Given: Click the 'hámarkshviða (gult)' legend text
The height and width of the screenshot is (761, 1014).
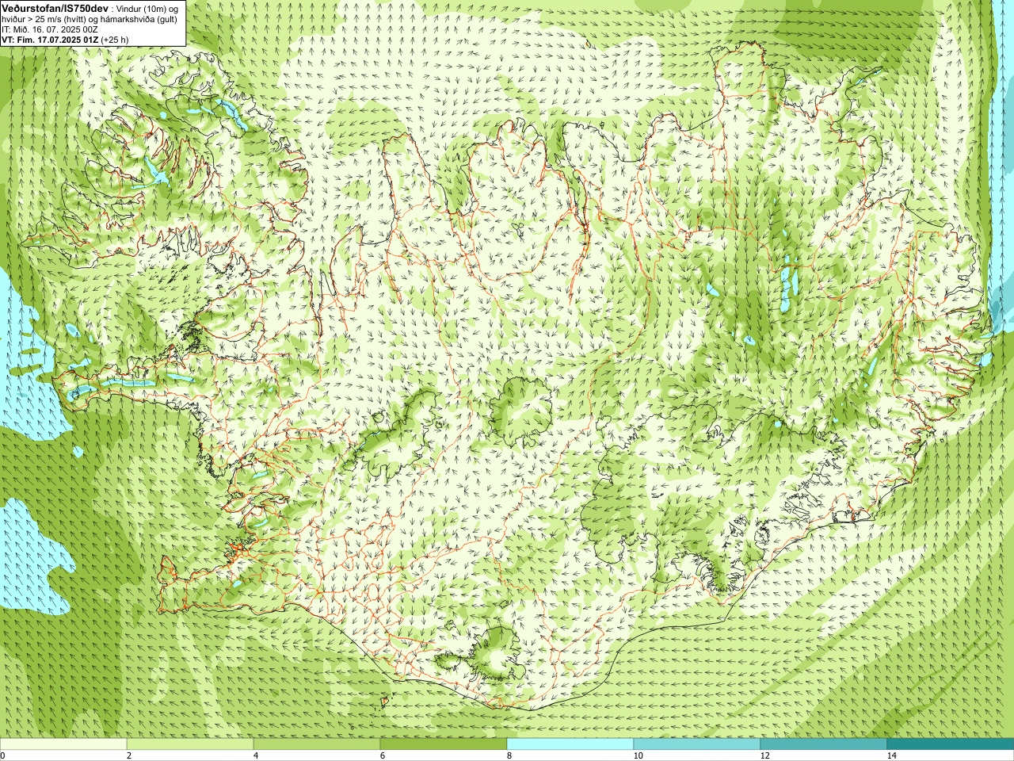Looking at the screenshot, I should (x=139, y=18).
